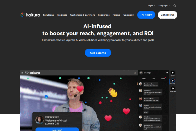Open the Resources navigation menu
196x131 pixels.
coord(104,15)
